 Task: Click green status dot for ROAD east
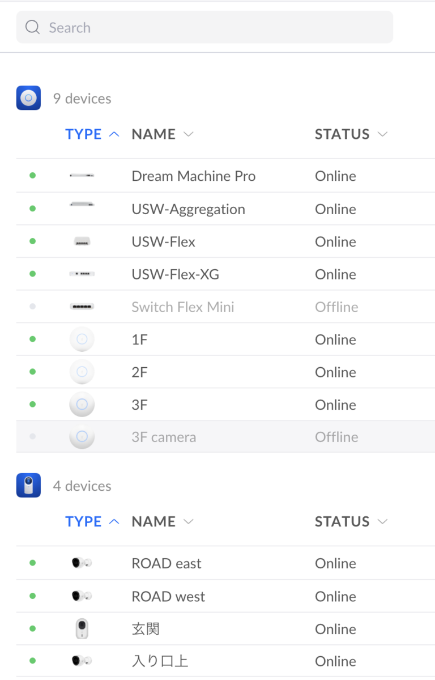32,563
